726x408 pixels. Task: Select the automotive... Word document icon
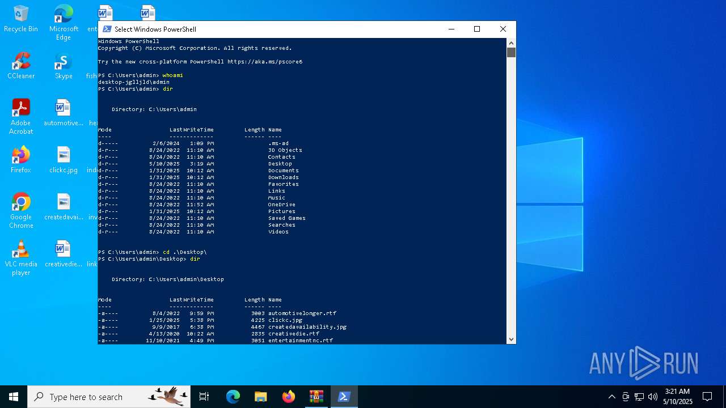(x=64, y=113)
